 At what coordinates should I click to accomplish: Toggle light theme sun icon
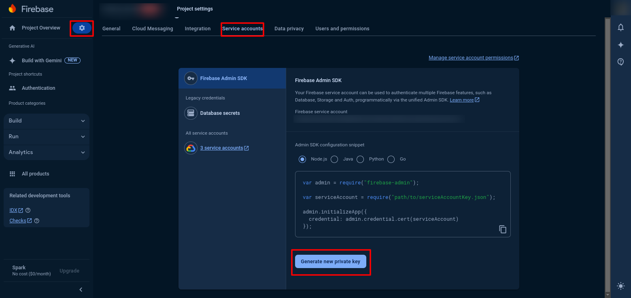point(620,286)
